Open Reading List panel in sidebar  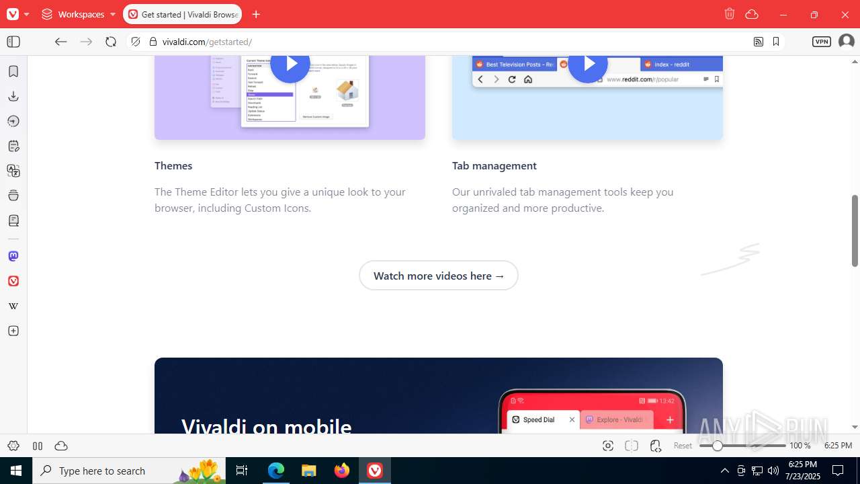tap(13, 220)
